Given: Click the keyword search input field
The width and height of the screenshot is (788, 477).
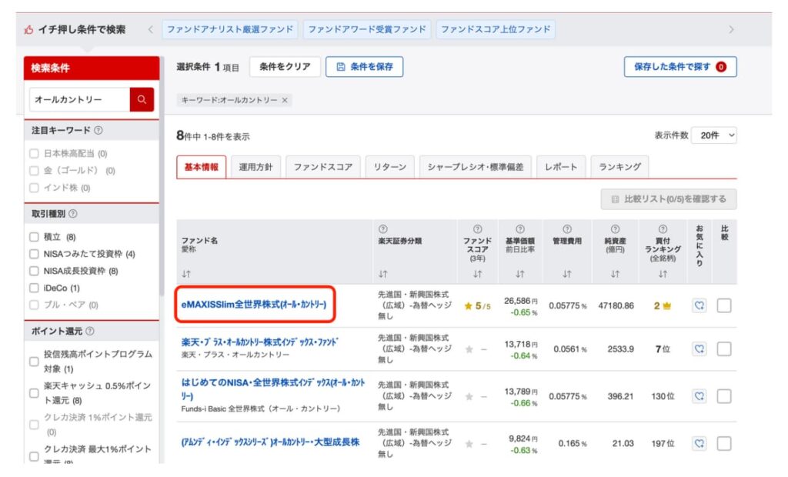Looking at the screenshot, I should coord(79,99).
